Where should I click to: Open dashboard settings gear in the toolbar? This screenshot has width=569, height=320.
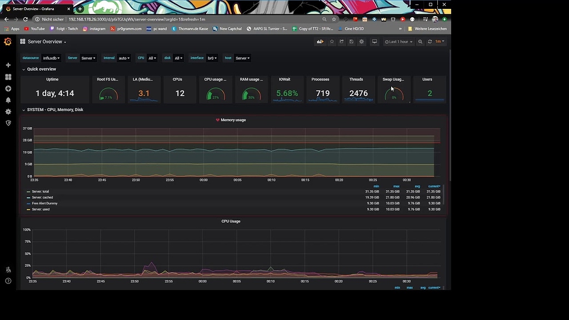pos(361,41)
